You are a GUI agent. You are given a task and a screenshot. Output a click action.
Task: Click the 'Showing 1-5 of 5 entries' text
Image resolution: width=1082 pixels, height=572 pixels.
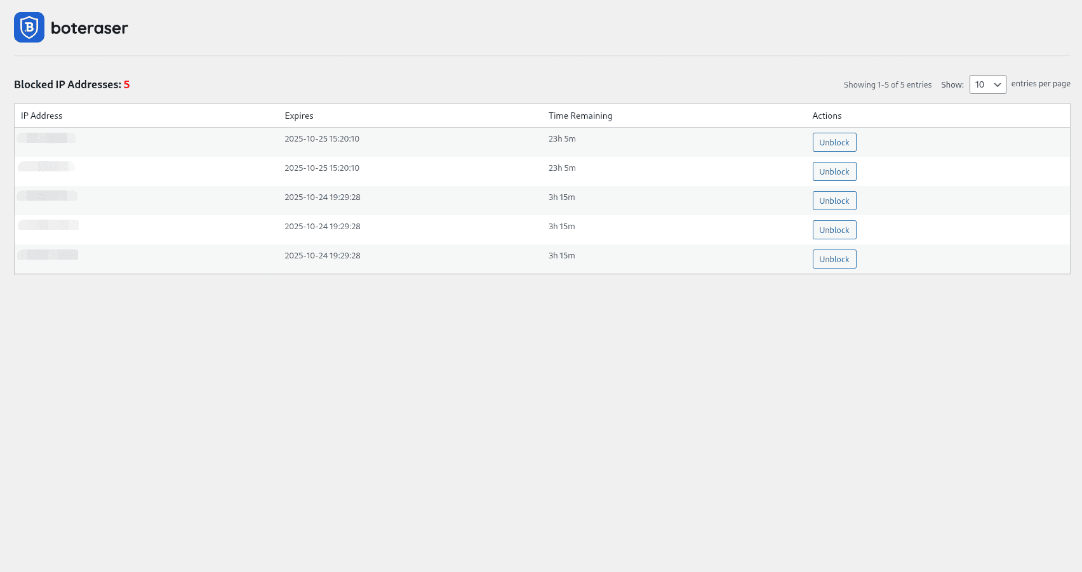click(x=887, y=84)
